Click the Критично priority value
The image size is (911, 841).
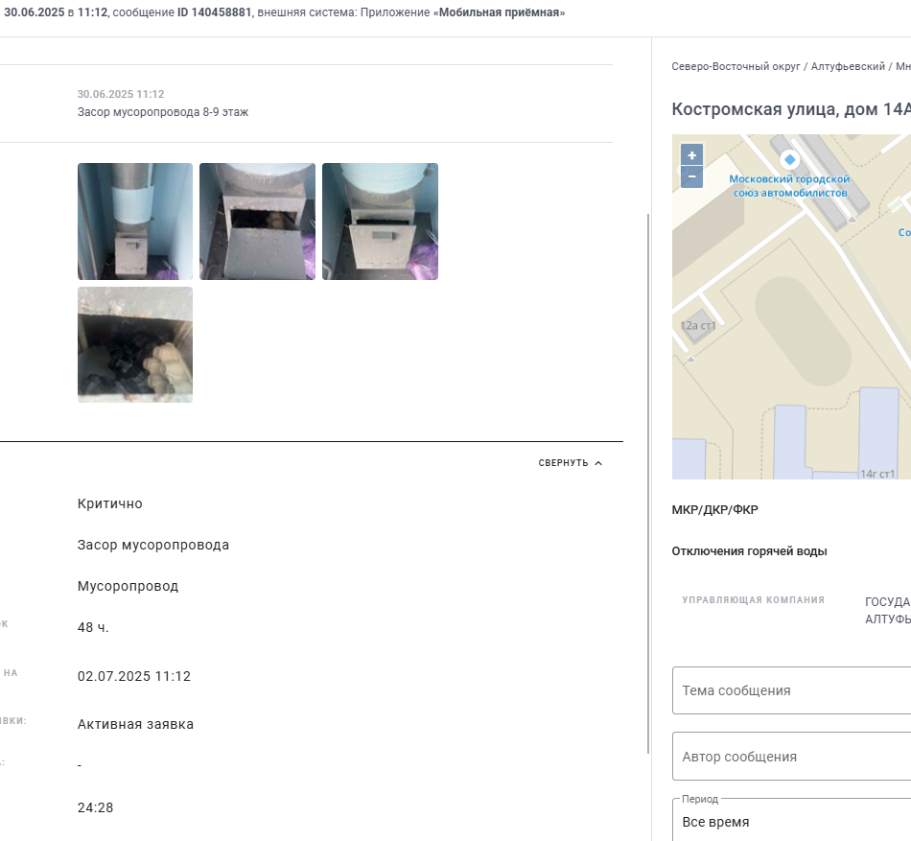[110, 503]
